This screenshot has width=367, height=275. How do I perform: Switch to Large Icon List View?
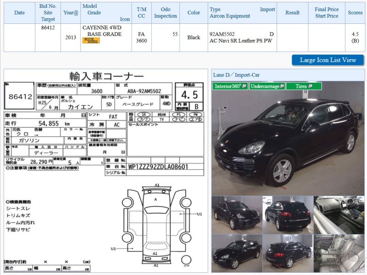(328, 60)
